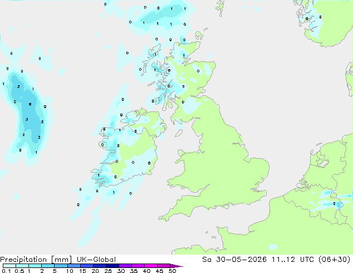This screenshot has height=273, width=353.
Task: Click the "30" legend scale label
Action: [x=121, y=271]
